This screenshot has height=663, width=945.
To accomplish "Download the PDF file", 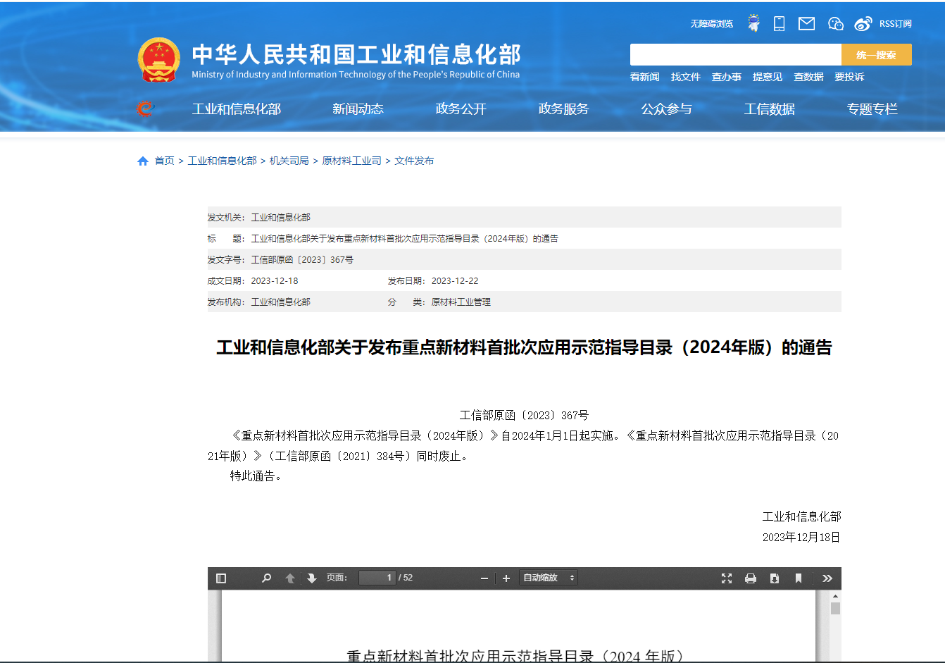I will click(775, 578).
